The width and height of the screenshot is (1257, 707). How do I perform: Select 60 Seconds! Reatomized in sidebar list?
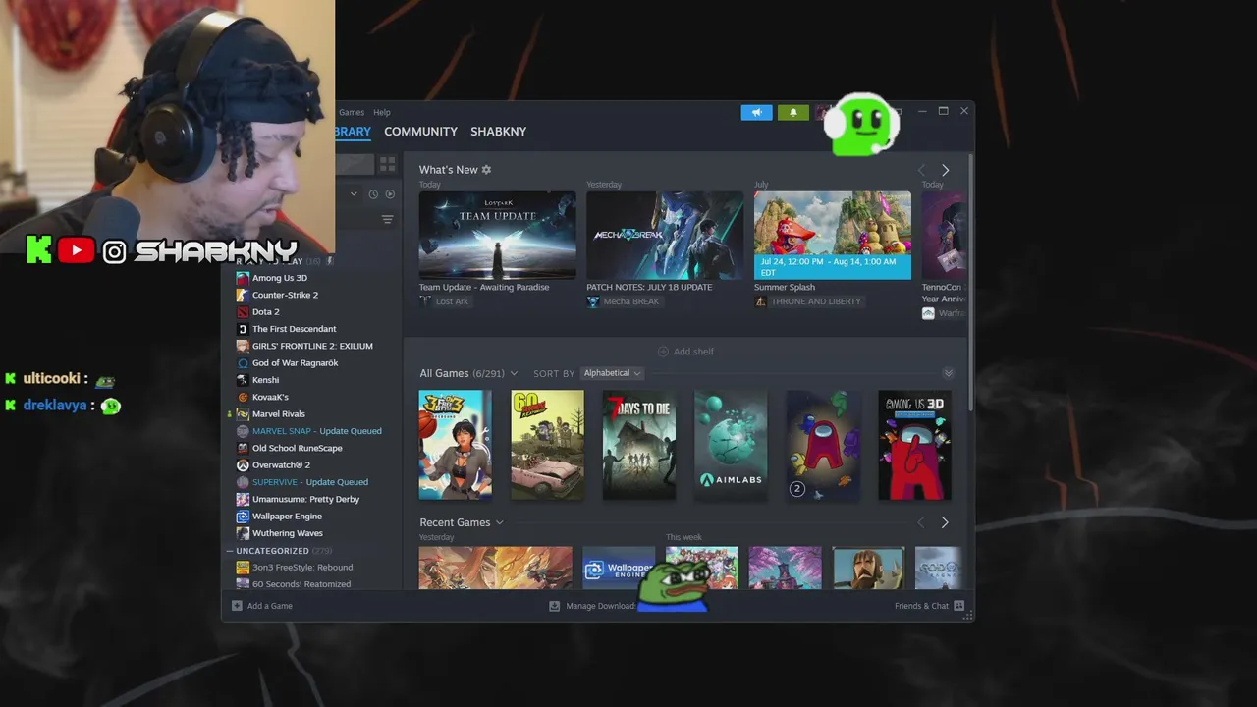click(x=301, y=584)
